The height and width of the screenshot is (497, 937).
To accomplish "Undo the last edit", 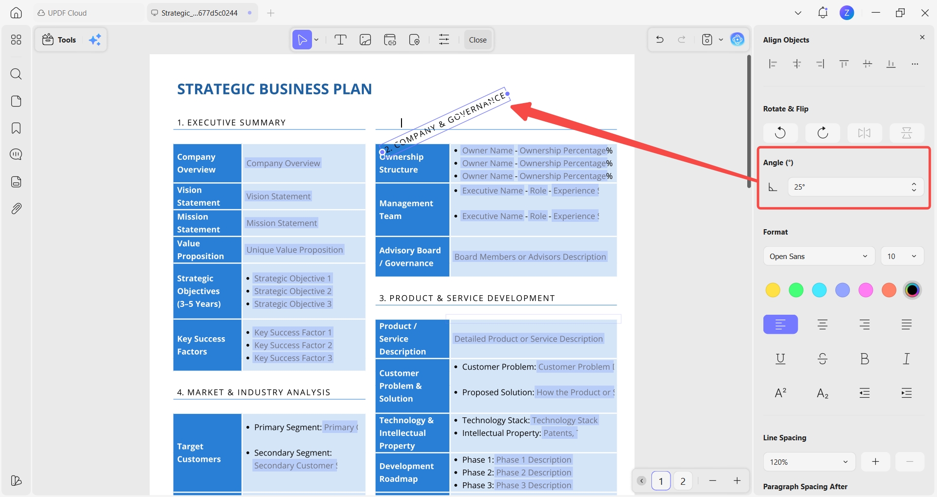I will pos(660,40).
